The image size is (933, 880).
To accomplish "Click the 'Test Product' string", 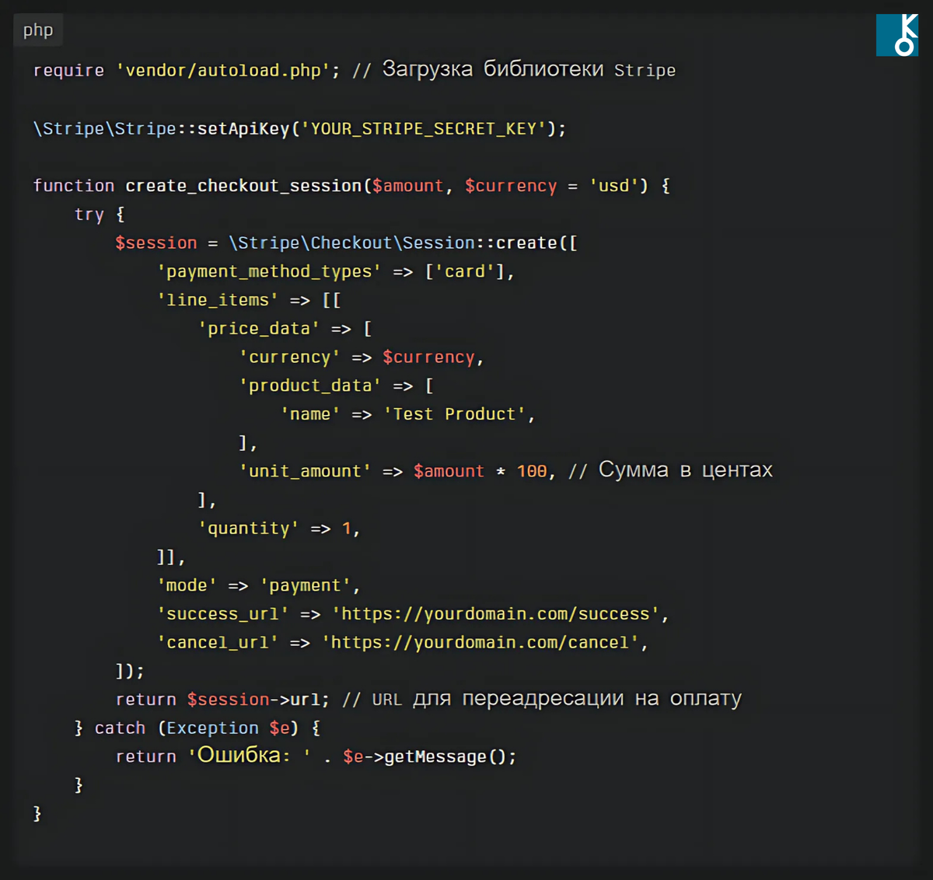I will click(x=455, y=414).
